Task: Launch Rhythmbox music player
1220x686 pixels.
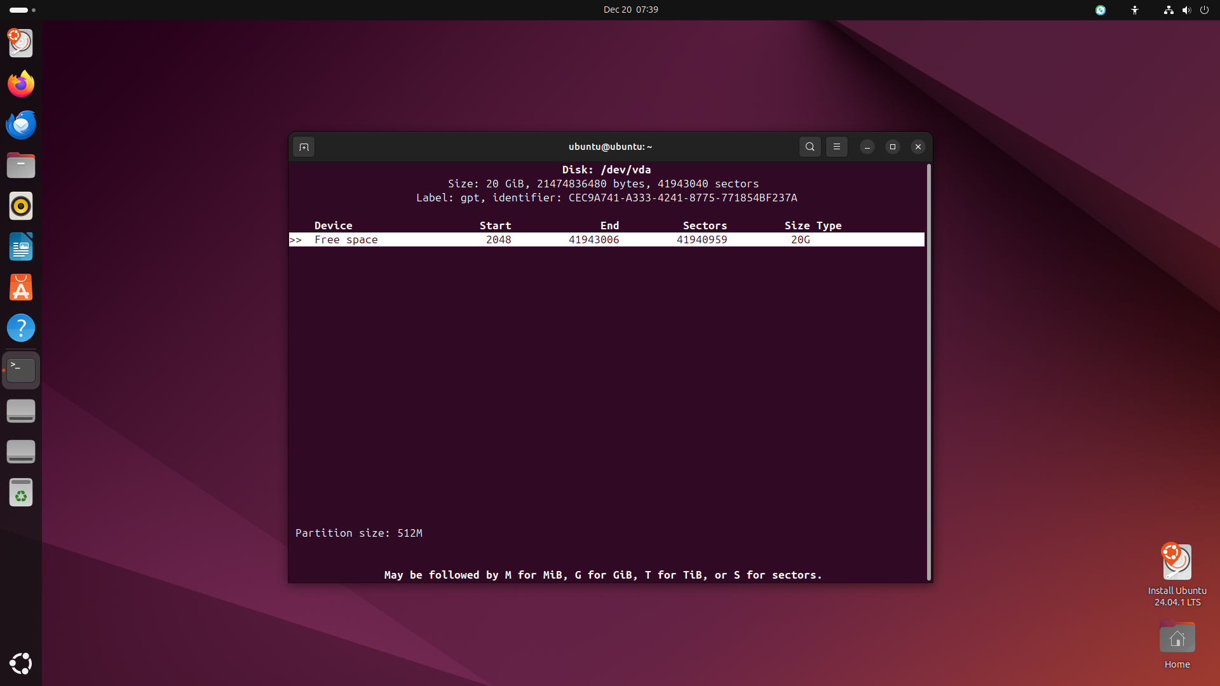Action: click(21, 206)
